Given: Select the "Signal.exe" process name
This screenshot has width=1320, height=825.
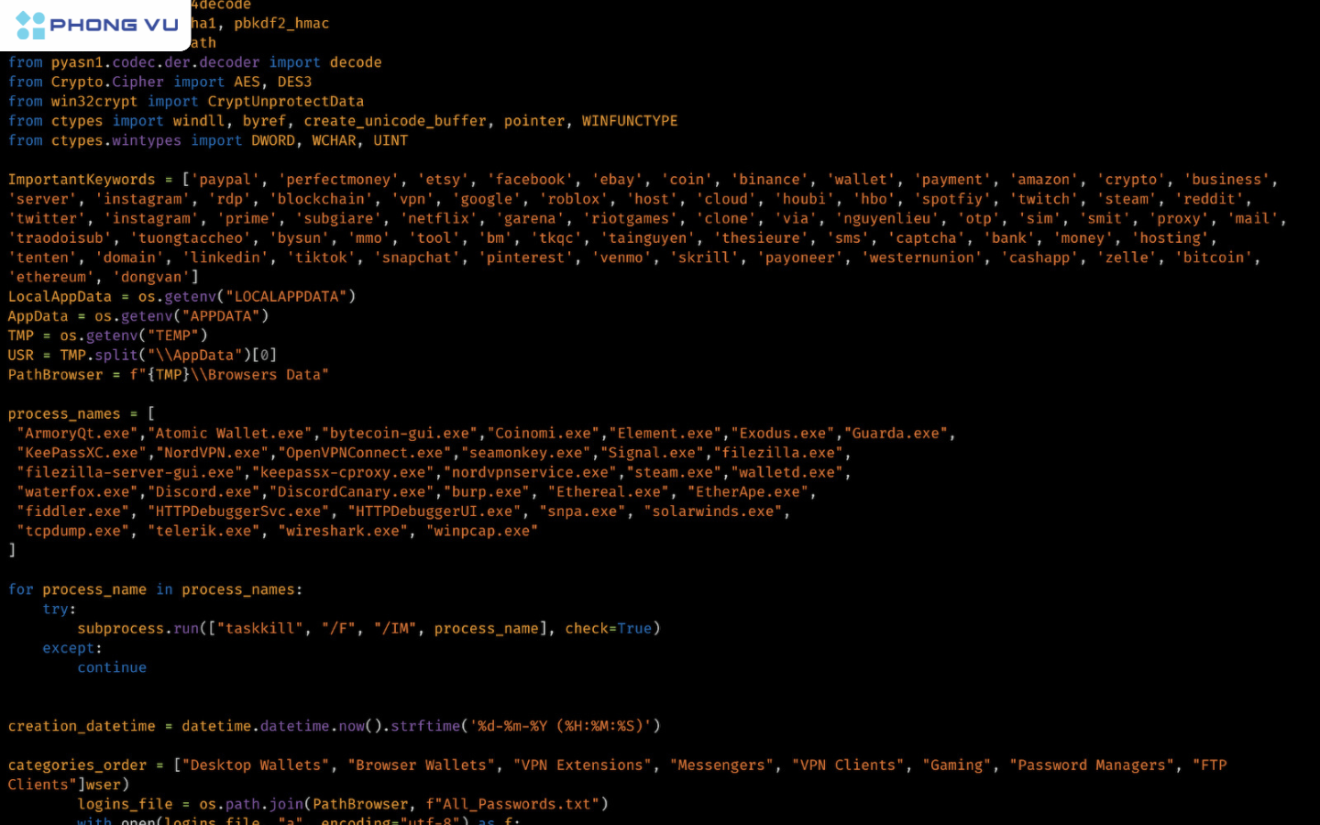Looking at the screenshot, I should pyautogui.click(x=652, y=453).
